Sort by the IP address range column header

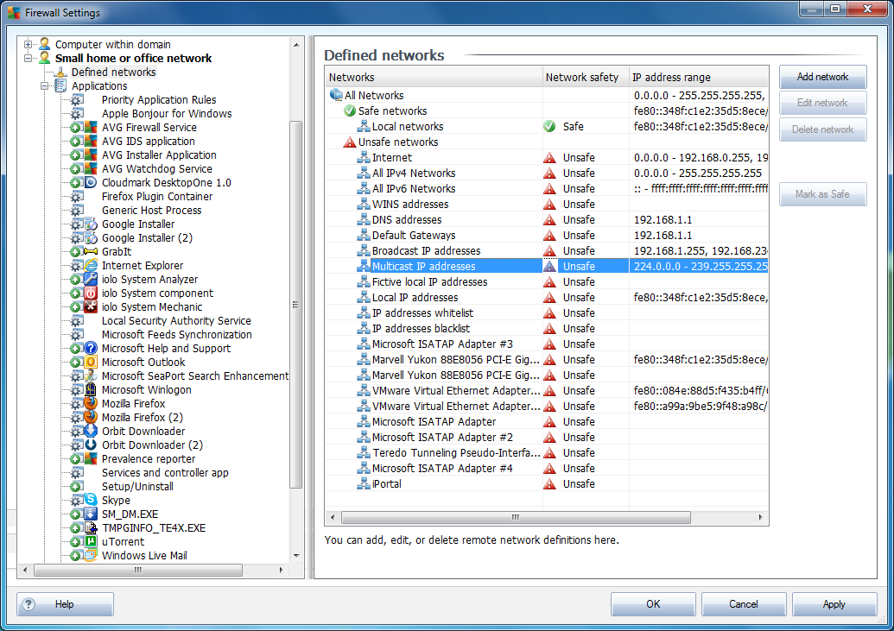[699, 77]
